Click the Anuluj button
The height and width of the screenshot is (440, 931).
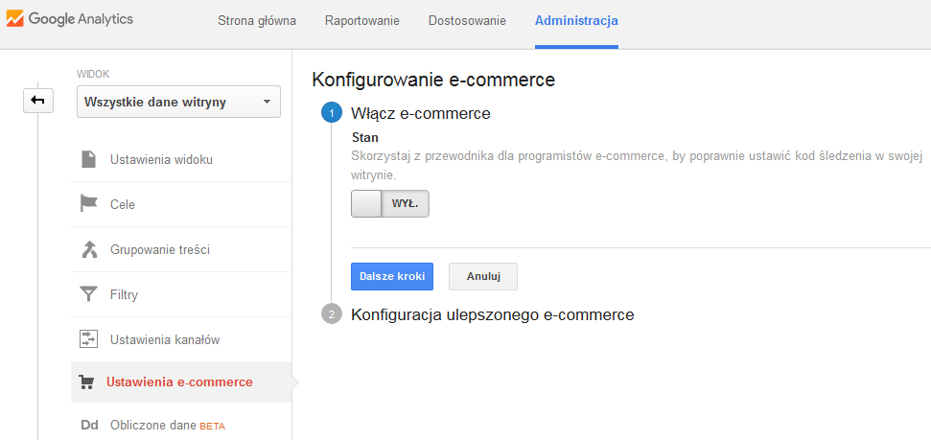click(x=483, y=276)
